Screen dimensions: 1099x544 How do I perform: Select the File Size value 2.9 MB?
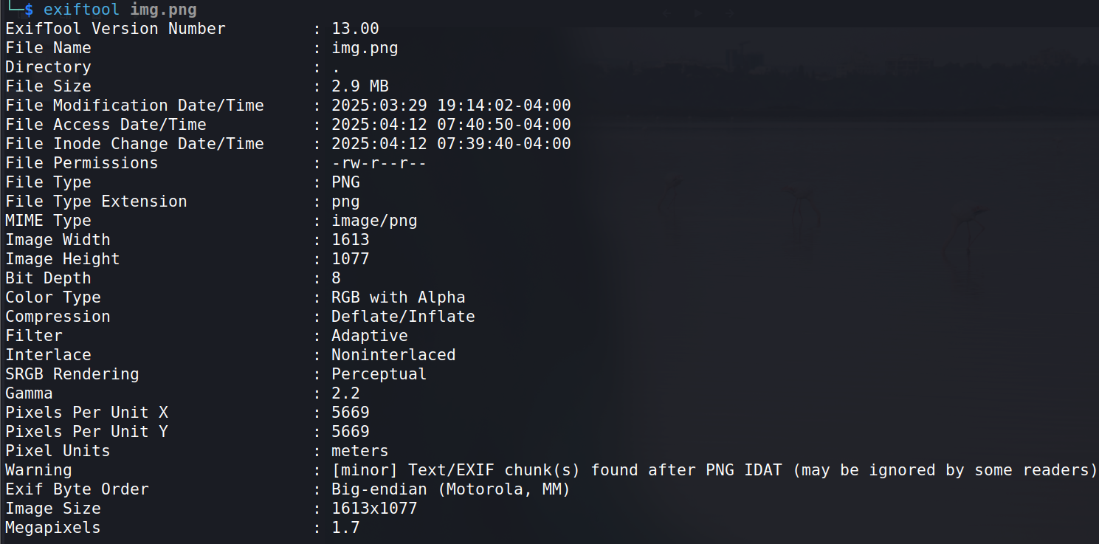[359, 86]
